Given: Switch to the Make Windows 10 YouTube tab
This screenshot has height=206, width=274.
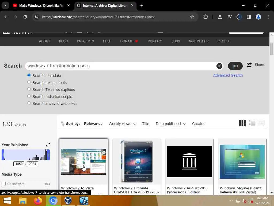Looking at the screenshot, I should (x=41, y=5).
